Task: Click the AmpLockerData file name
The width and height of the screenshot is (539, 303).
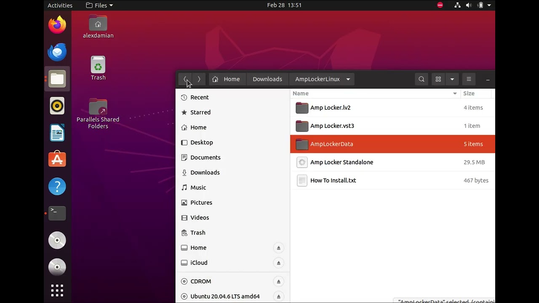Action: tap(332, 144)
